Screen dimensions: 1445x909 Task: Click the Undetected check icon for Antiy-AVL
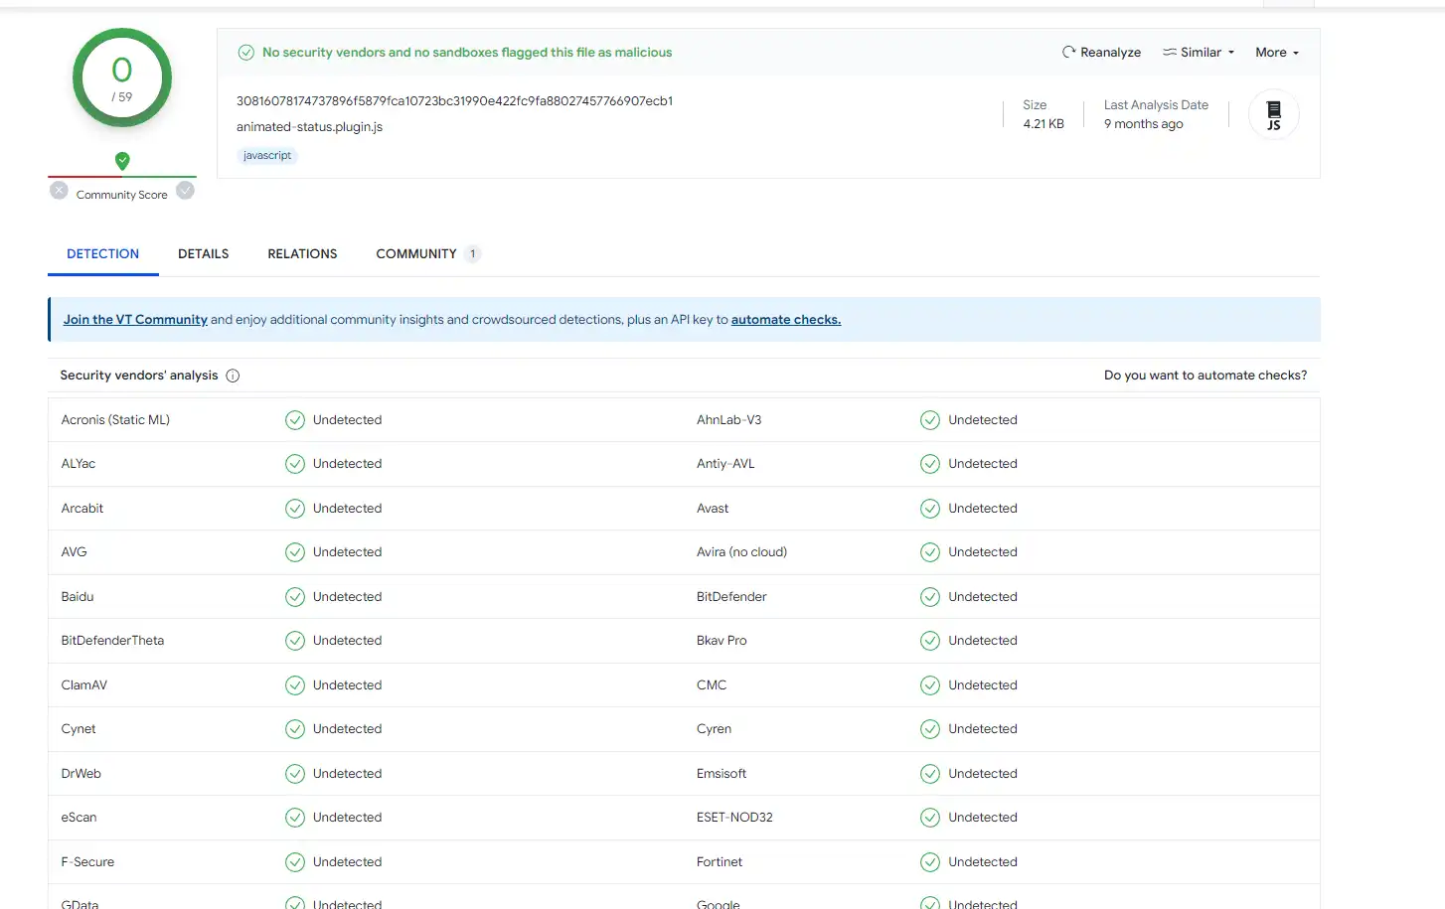coord(930,464)
